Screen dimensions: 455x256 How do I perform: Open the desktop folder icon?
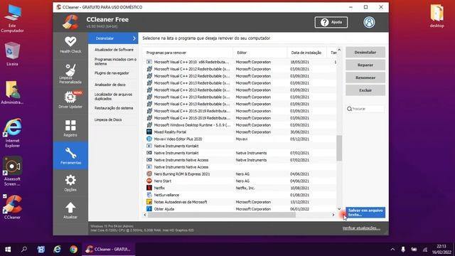[x=437, y=16]
